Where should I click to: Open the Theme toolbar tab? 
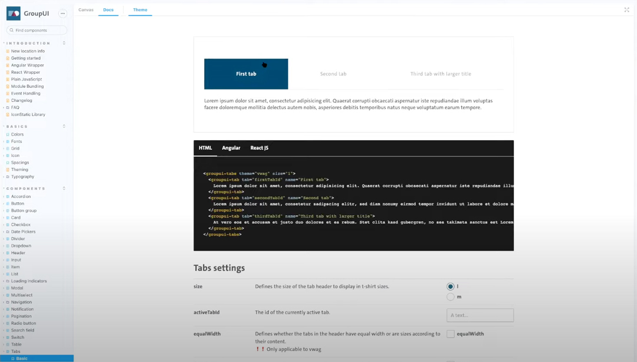pos(140,10)
